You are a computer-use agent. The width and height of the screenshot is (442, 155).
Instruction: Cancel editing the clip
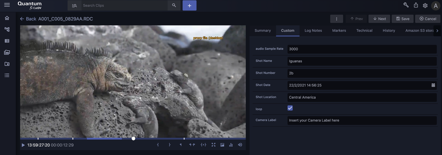[428, 19]
